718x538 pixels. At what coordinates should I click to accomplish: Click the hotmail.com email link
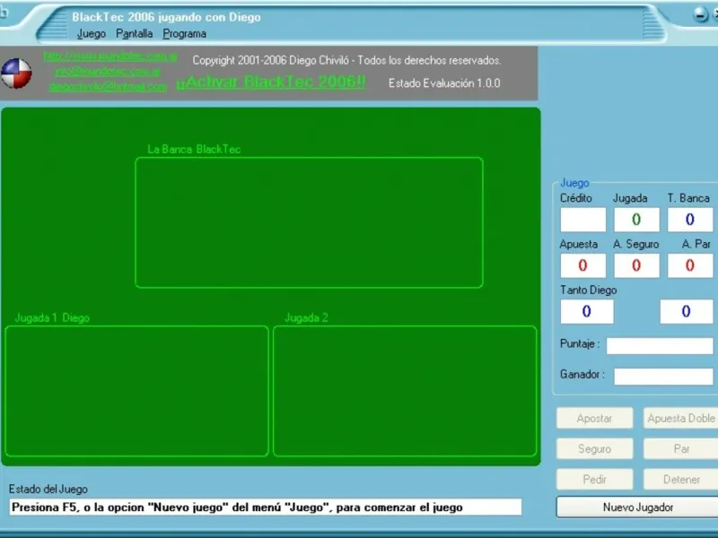tap(108, 86)
